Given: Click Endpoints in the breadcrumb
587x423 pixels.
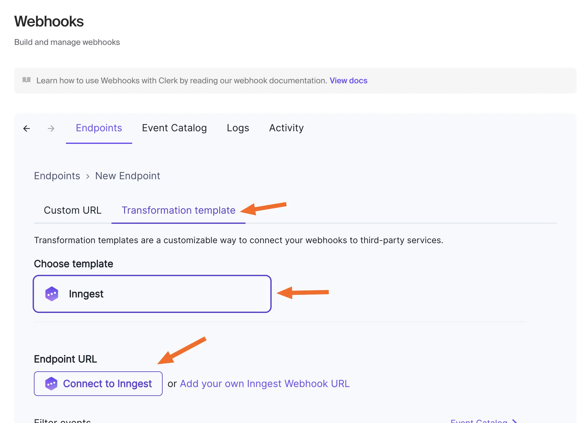Looking at the screenshot, I should [x=57, y=176].
